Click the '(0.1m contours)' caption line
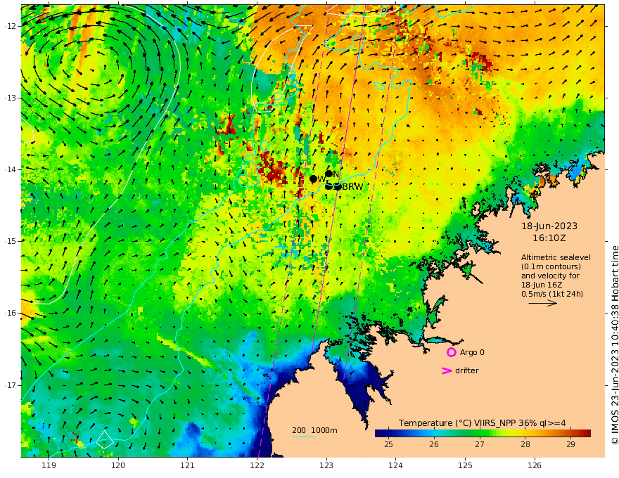Viewport: 619px width, 478px height. pyautogui.click(x=551, y=266)
